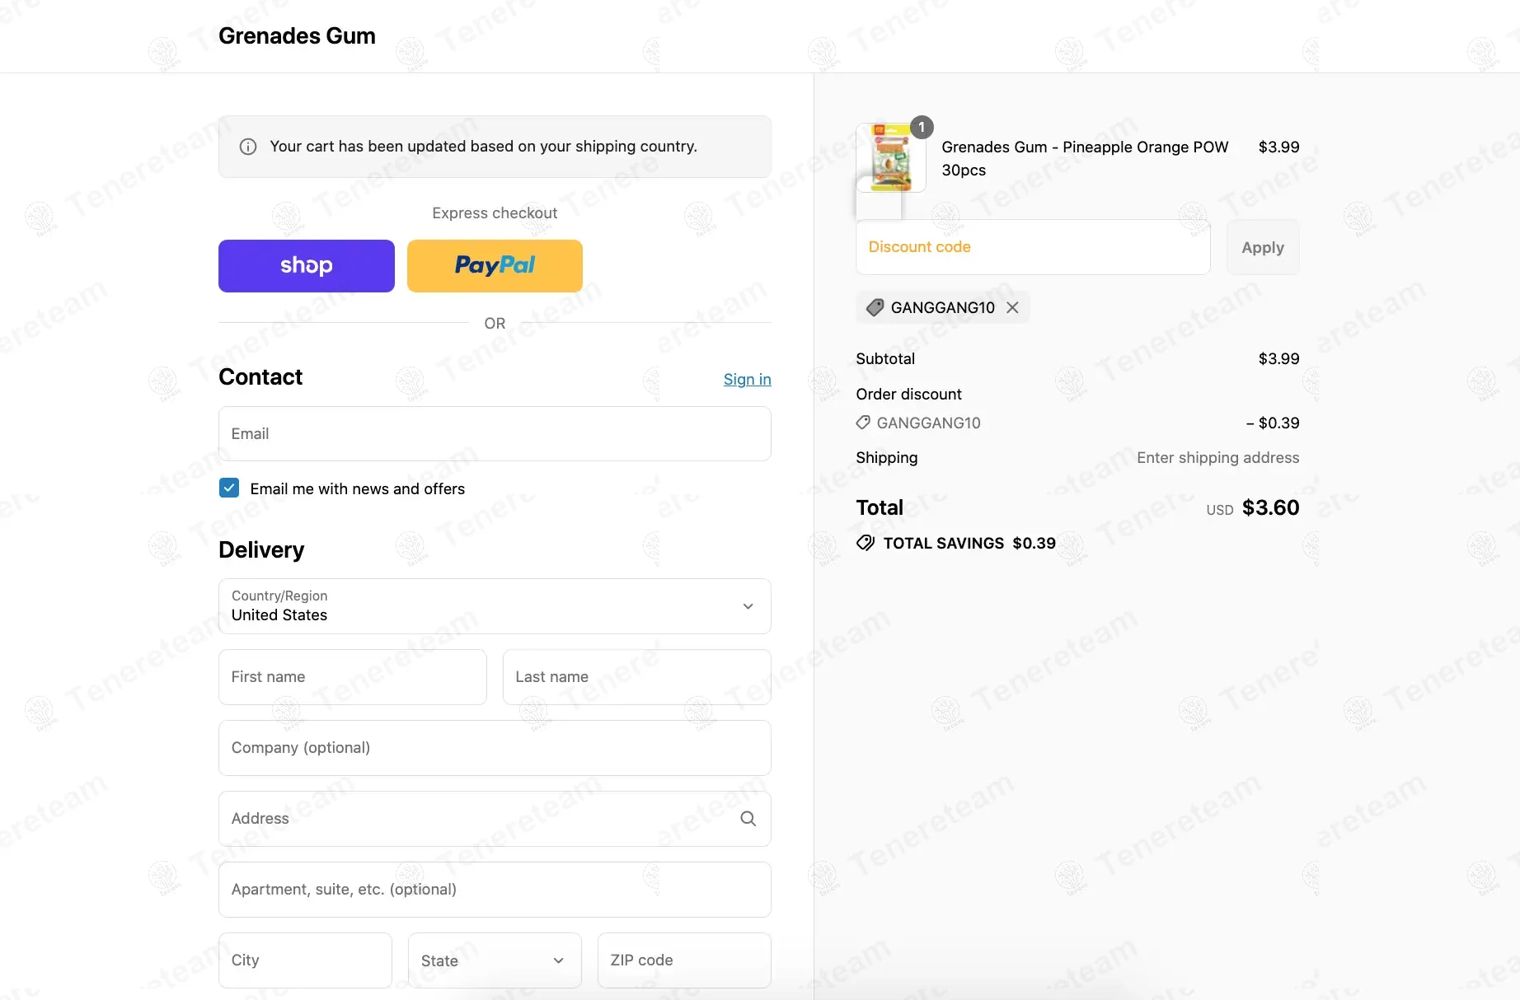This screenshot has width=1520, height=1000.
Task: Open the Pineapple Orange gum product thumbnail
Action: pos(890,158)
